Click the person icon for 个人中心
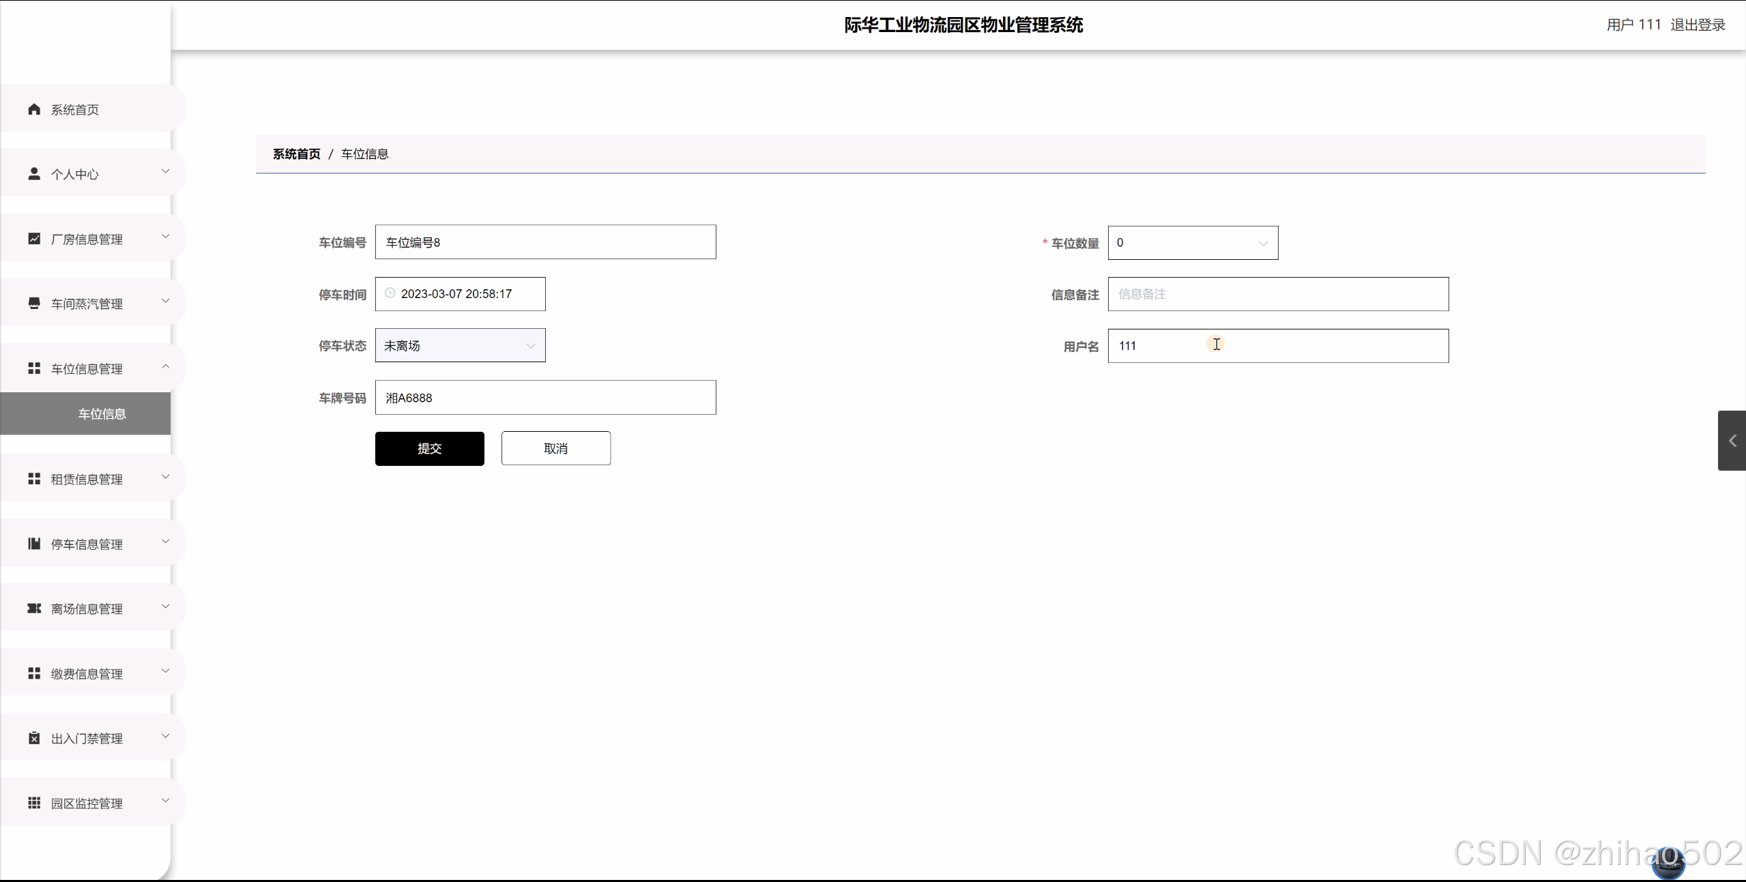The image size is (1746, 882). 34,174
